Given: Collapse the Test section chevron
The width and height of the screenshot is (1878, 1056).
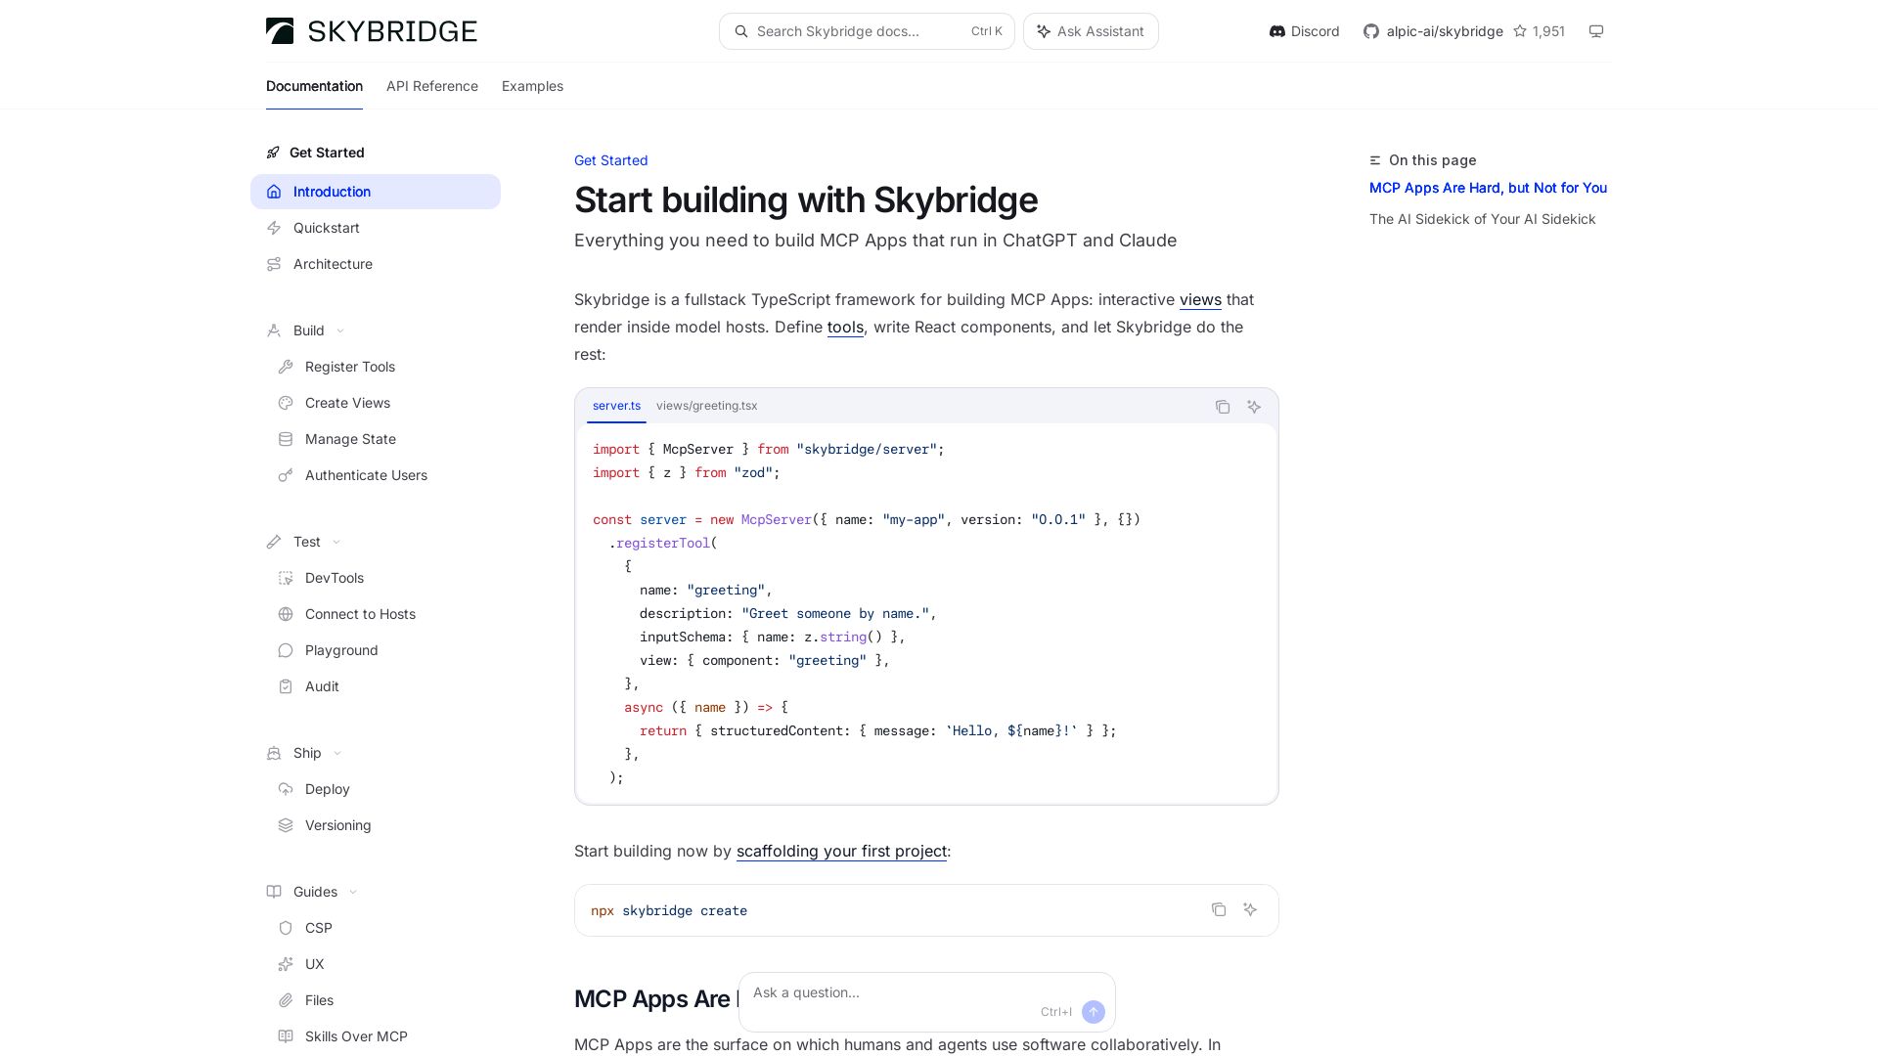Looking at the screenshot, I should pos(336,542).
